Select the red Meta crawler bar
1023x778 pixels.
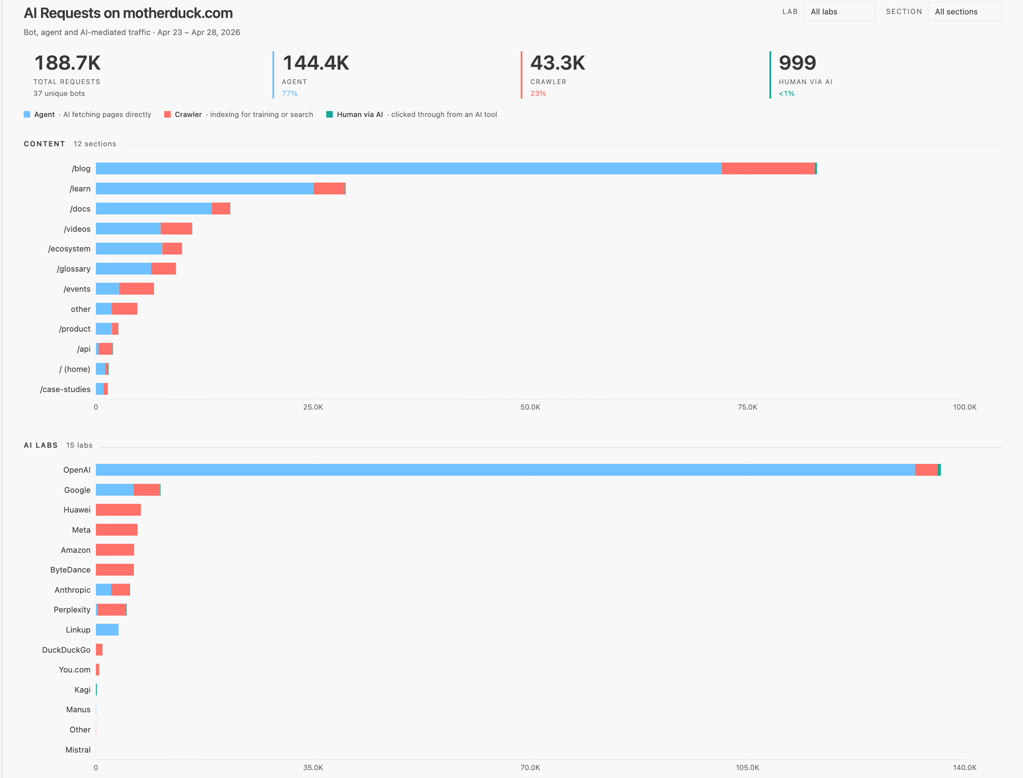[116, 530]
